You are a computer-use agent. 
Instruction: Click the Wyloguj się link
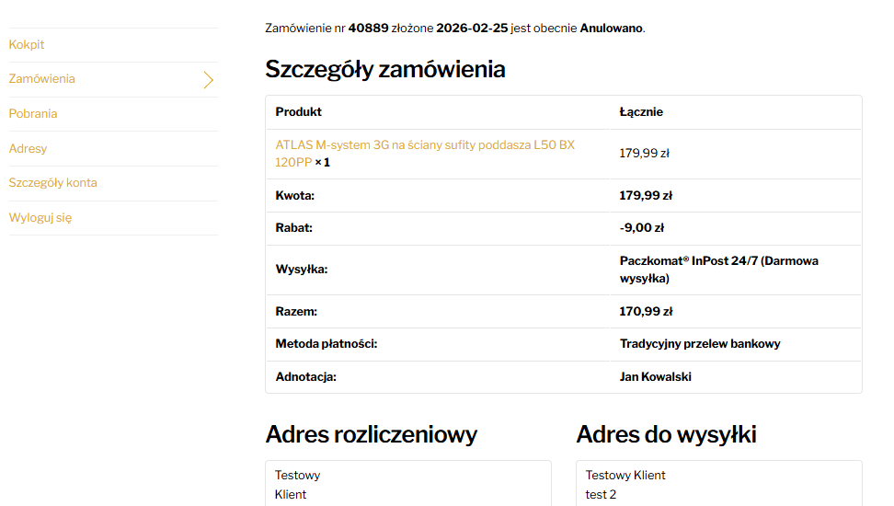pos(40,218)
